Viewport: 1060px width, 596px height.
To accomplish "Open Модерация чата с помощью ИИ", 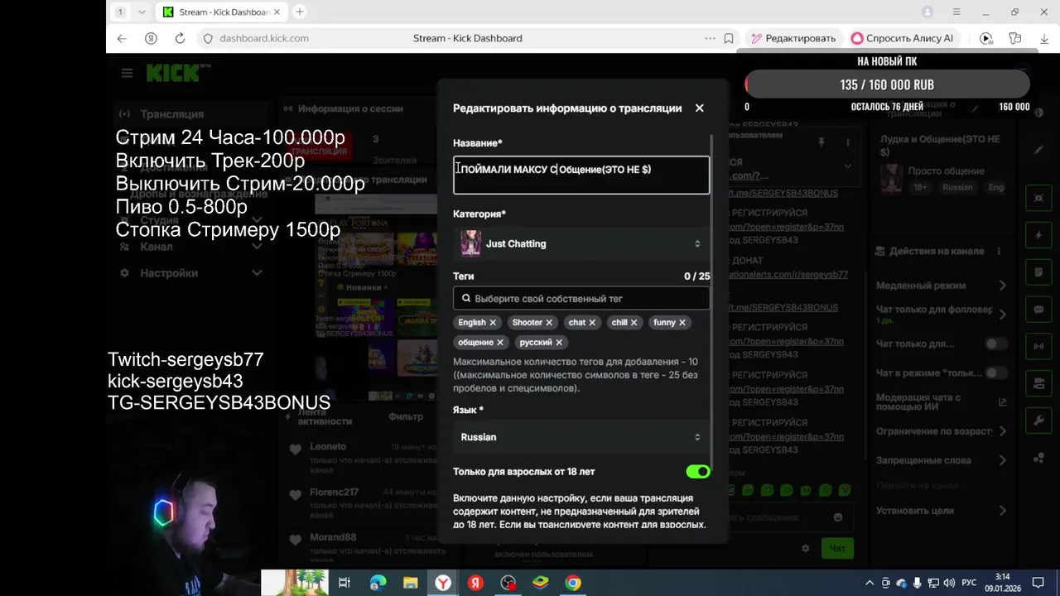I will click(942, 402).
